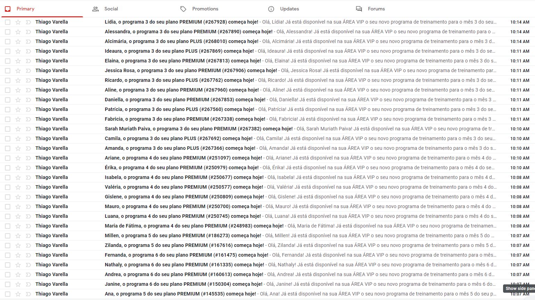Image resolution: width=535 pixels, height=300 pixels.
Task: Click the red Primary inbox icon
Action: click(8, 9)
